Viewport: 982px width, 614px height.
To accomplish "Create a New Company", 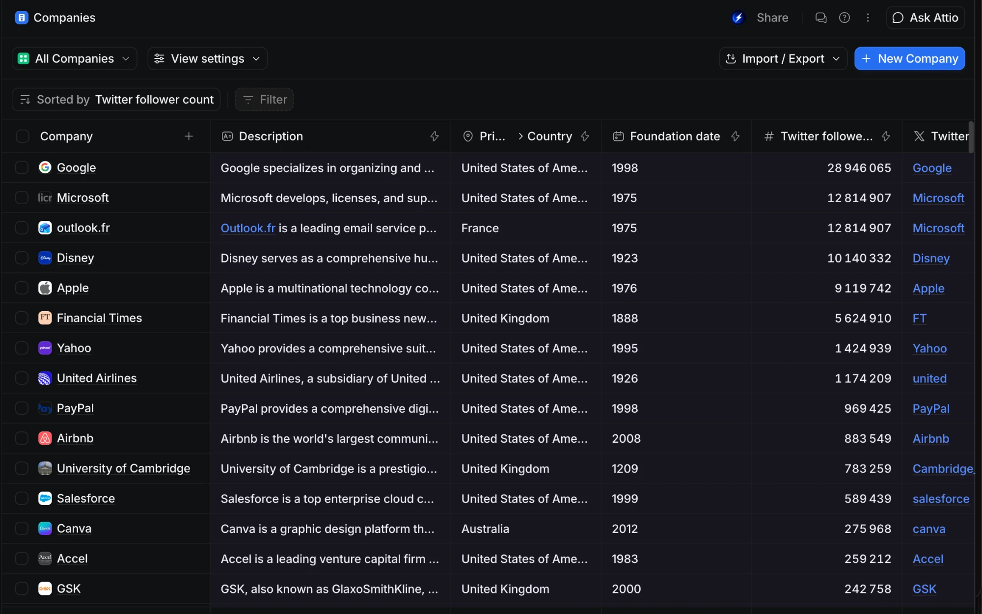I will tap(909, 58).
